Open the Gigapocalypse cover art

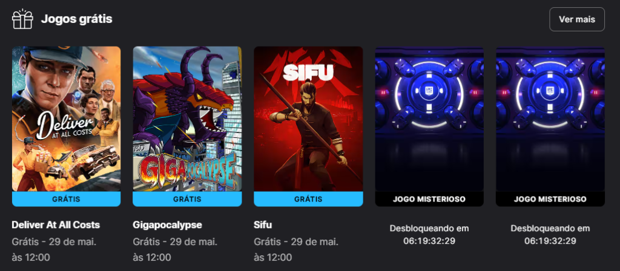[x=187, y=119]
